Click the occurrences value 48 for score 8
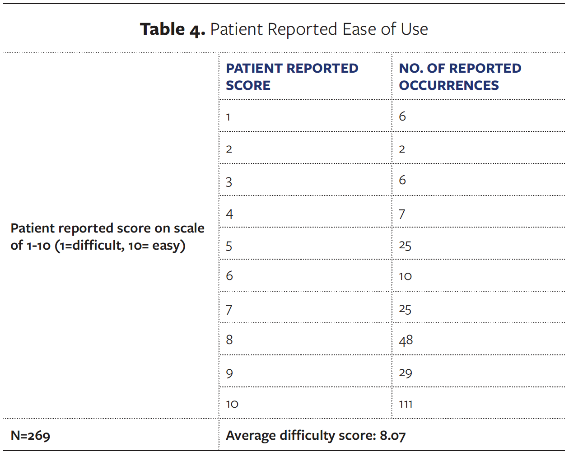The image size is (569, 456). pyautogui.click(x=406, y=340)
